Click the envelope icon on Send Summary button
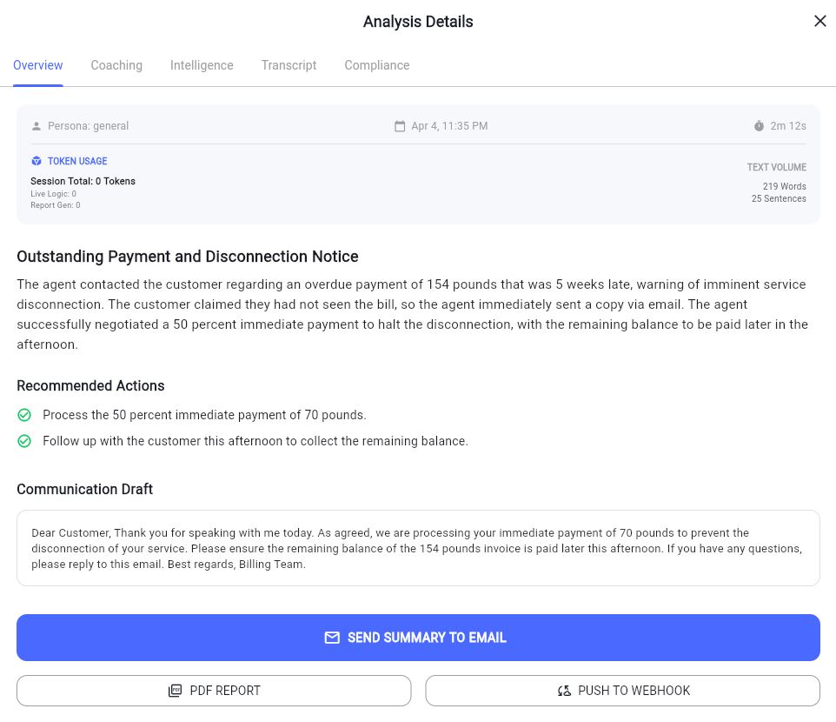The height and width of the screenshot is (722, 836). (x=332, y=638)
